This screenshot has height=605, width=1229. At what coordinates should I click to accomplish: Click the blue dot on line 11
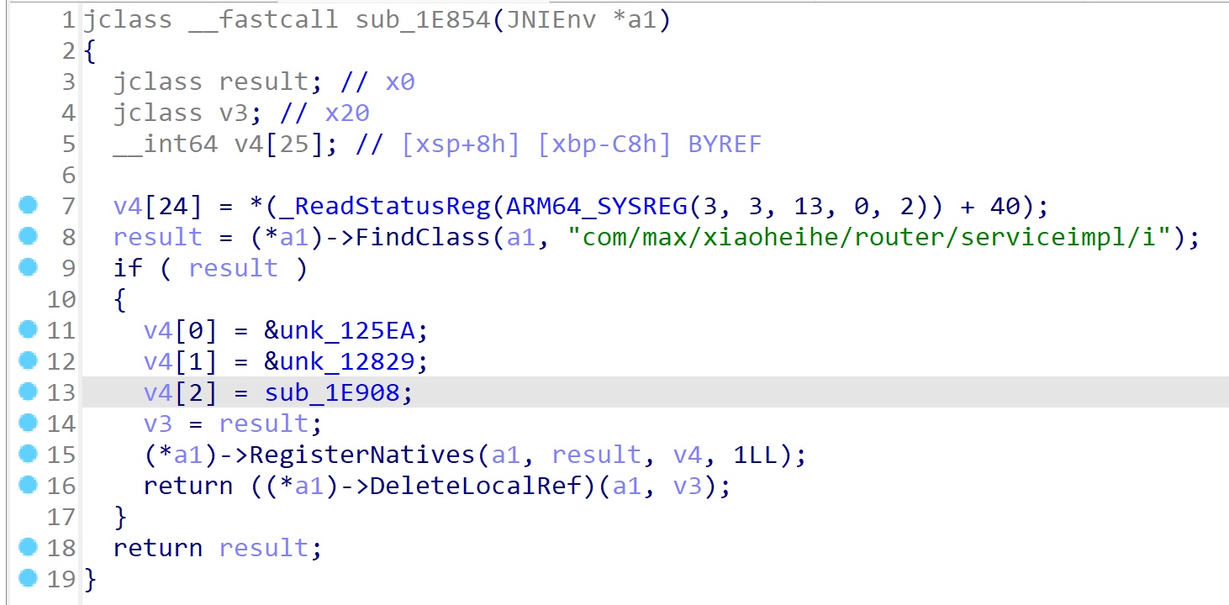click(x=28, y=329)
